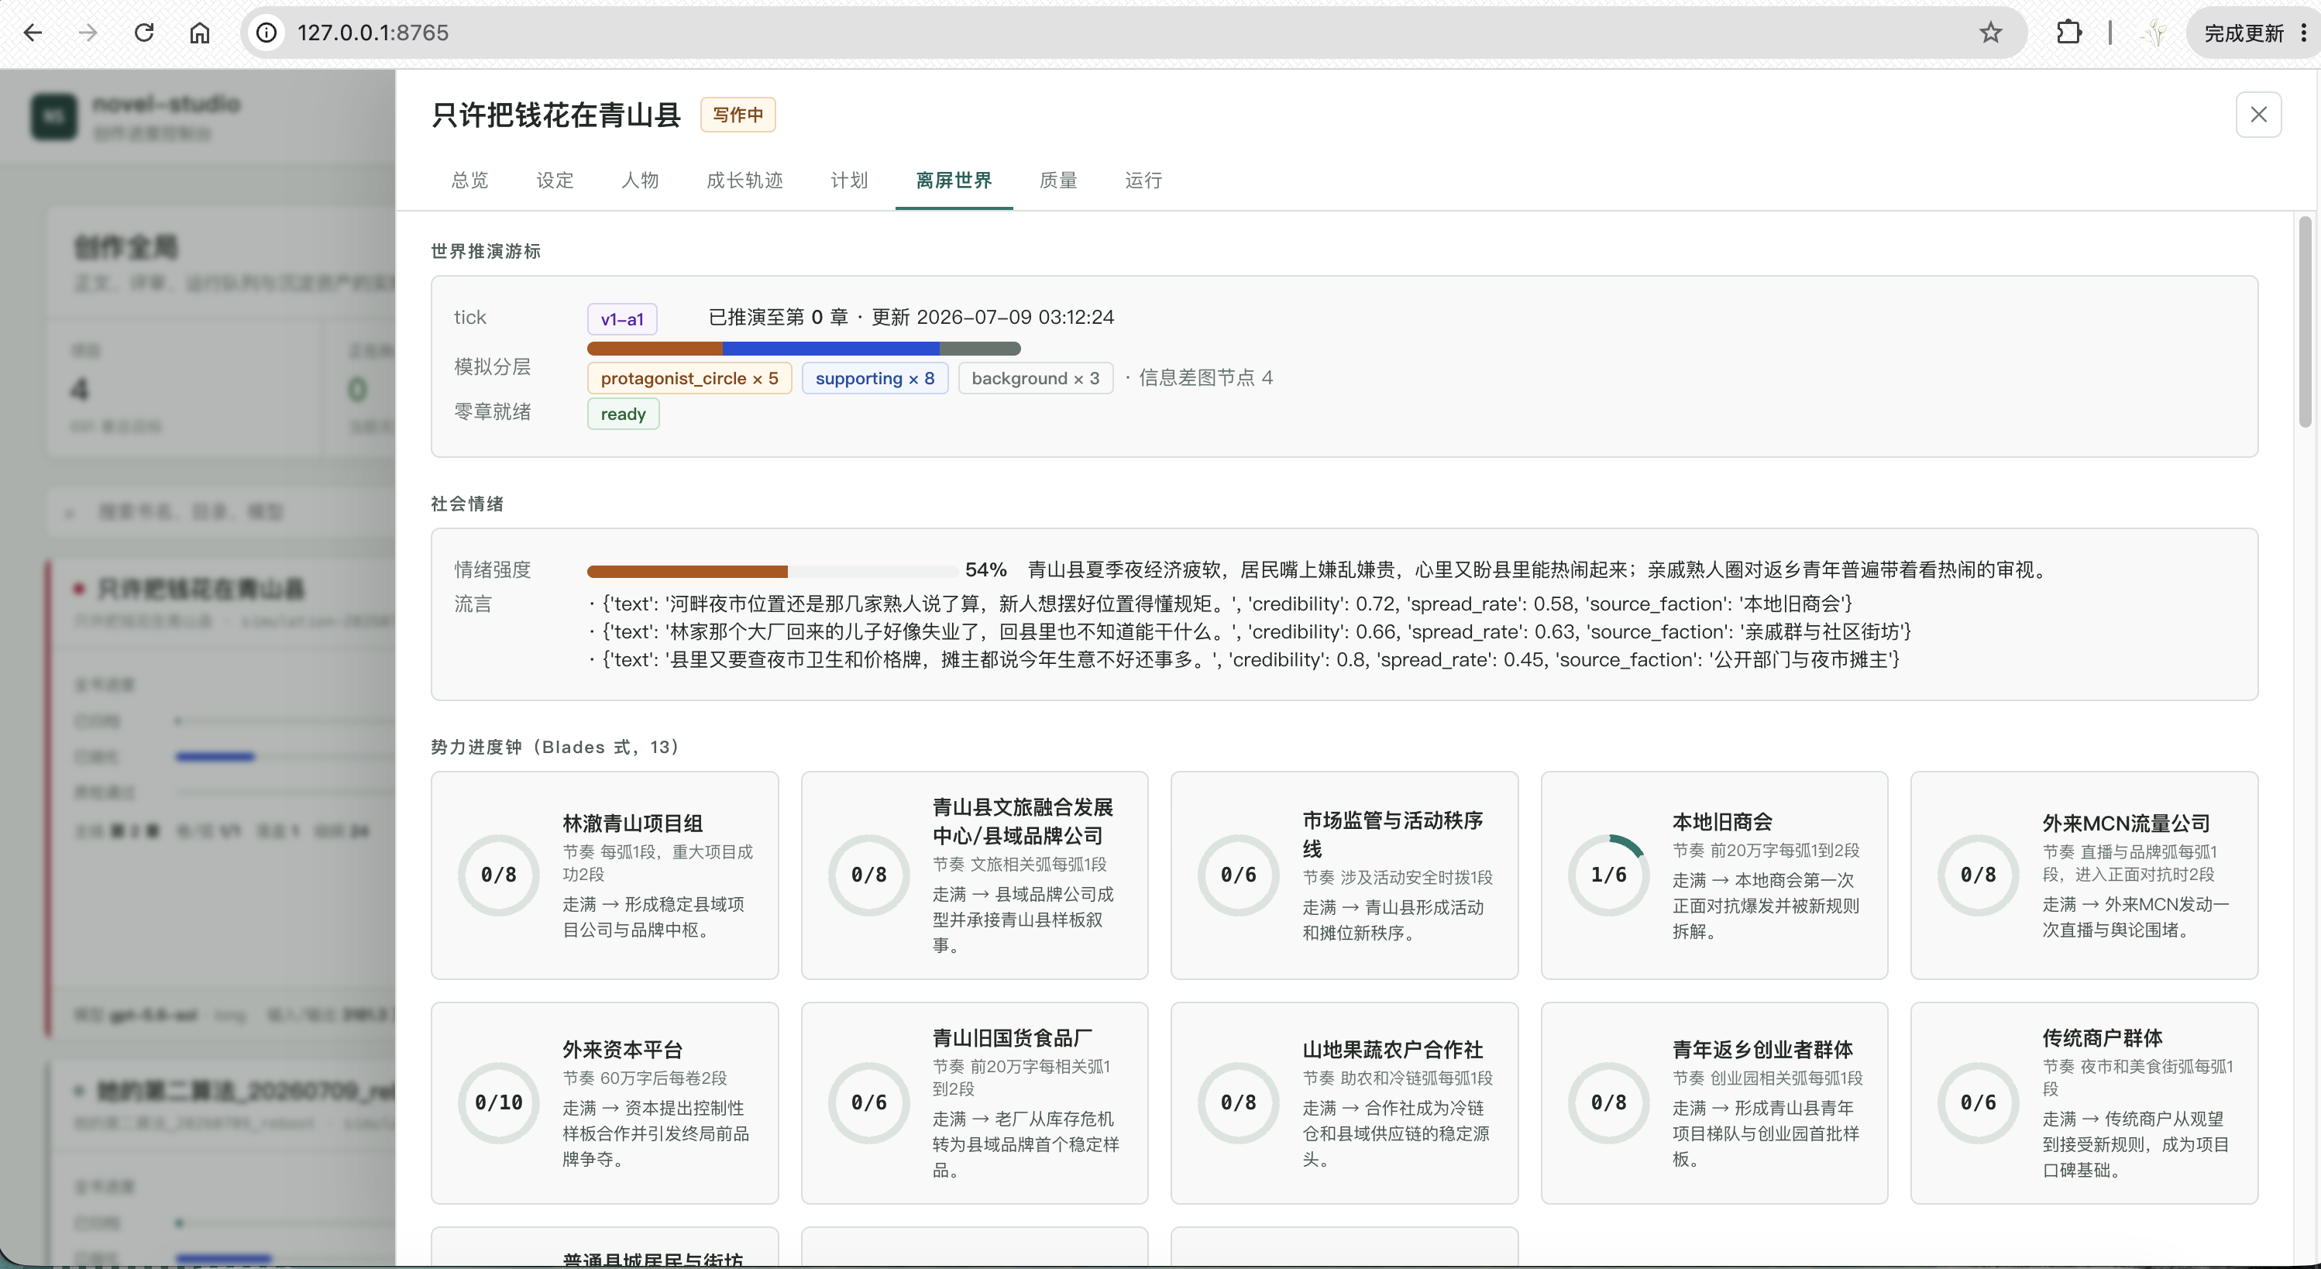Image resolution: width=2321 pixels, height=1269 pixels.
Task: Click the detail panel vertical scrollbar
Action: (x=2304, y=322)
